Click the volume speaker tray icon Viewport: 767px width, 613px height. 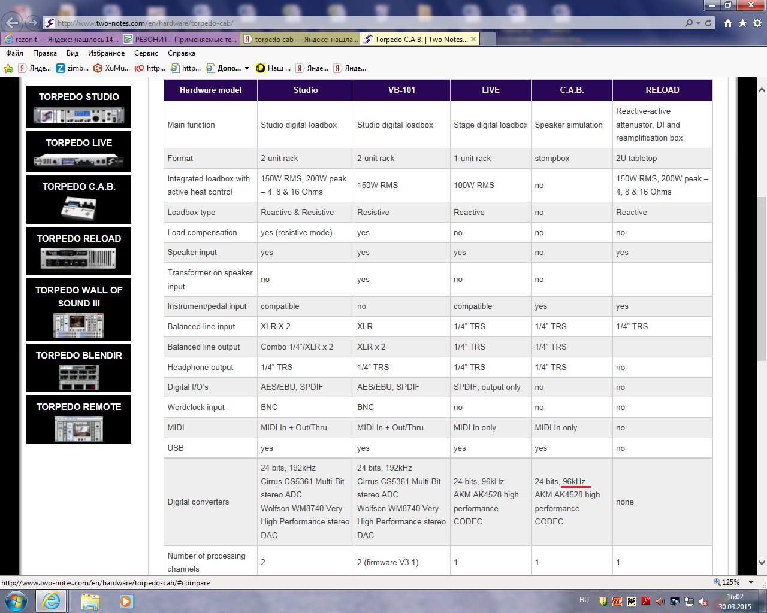pos(660,601)
